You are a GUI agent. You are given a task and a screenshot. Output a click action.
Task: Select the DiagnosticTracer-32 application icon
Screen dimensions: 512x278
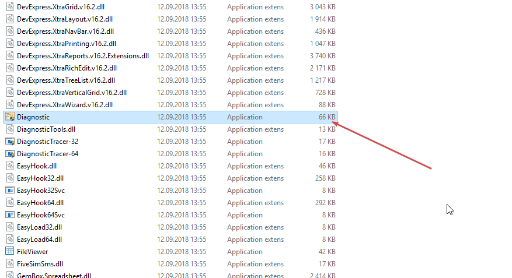pyautogui.click(x=10, y=142)
